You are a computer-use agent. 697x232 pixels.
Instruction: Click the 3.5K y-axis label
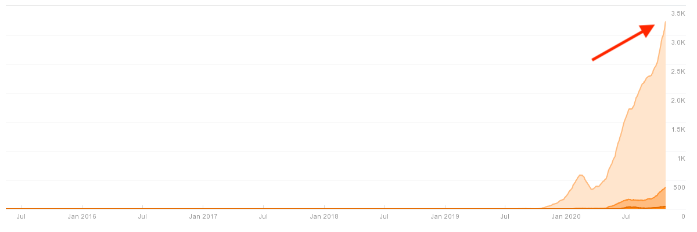[678, 13]
